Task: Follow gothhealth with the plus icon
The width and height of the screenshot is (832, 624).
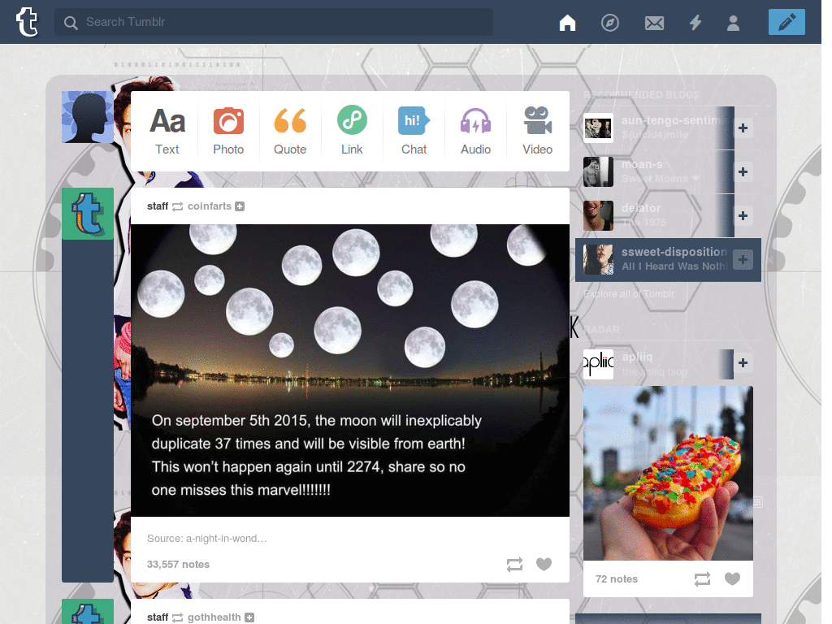Action: (249, 617)
